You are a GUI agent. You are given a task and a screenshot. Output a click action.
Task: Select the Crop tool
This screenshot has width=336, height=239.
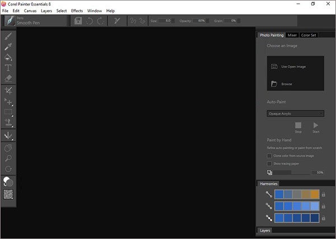[x=8, y=90]
